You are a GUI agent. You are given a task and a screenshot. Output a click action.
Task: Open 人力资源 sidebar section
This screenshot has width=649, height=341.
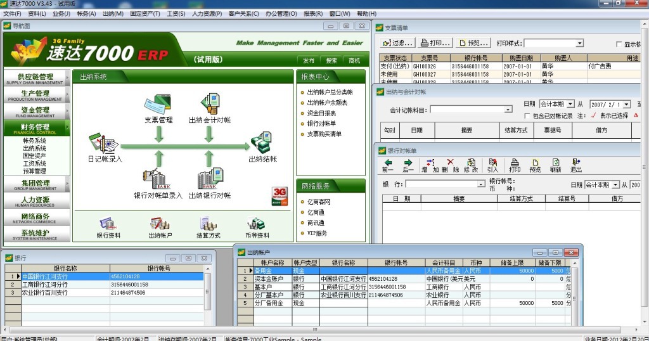[x=36, y=201]
